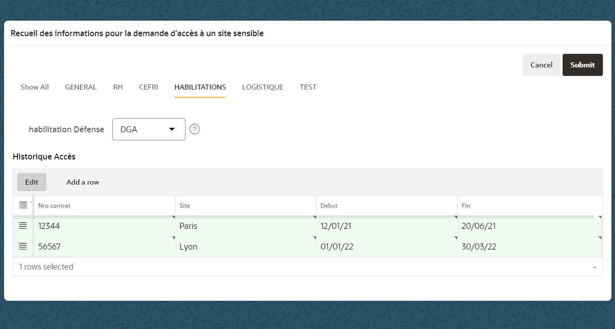Submit the access request form
This screenshot has width=615, height=329.
tap(582, 64)
